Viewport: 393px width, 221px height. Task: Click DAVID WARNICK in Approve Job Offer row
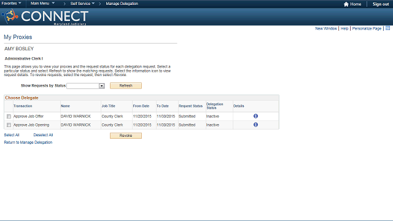click(x=76, y=116)
